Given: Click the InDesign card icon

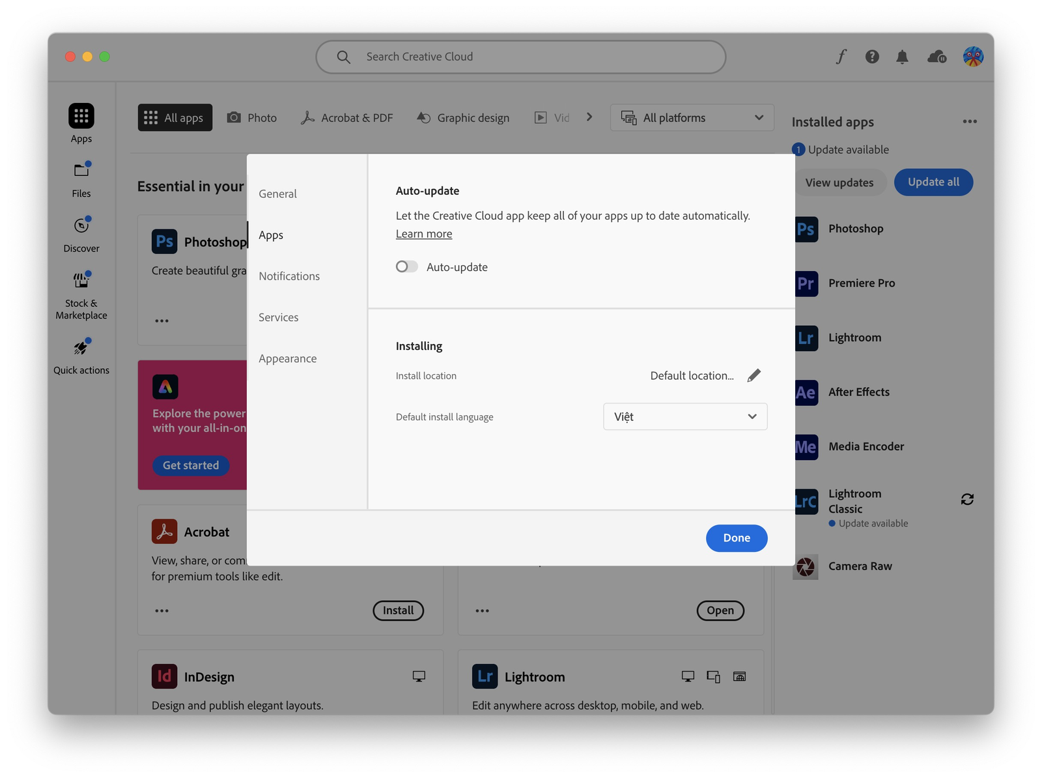Looking at the screenshot, I should pos(164,676).
